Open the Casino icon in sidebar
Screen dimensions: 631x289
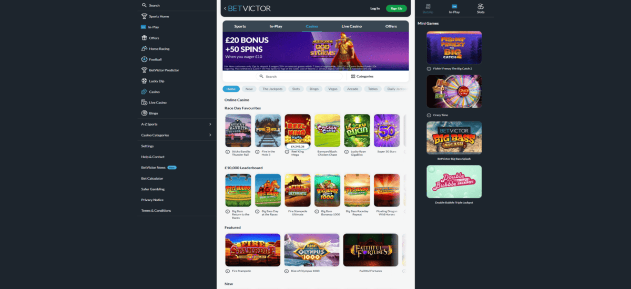tap(144, 91)
